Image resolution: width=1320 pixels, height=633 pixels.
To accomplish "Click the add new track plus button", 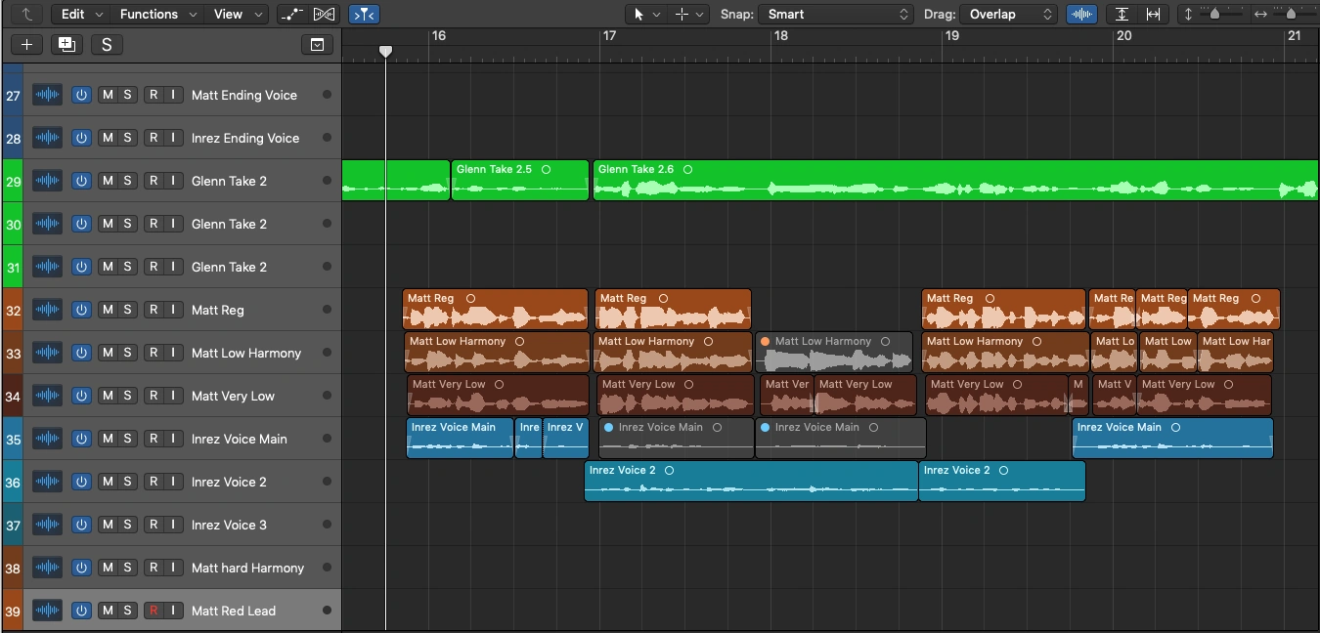I will [x=26, y=44].
